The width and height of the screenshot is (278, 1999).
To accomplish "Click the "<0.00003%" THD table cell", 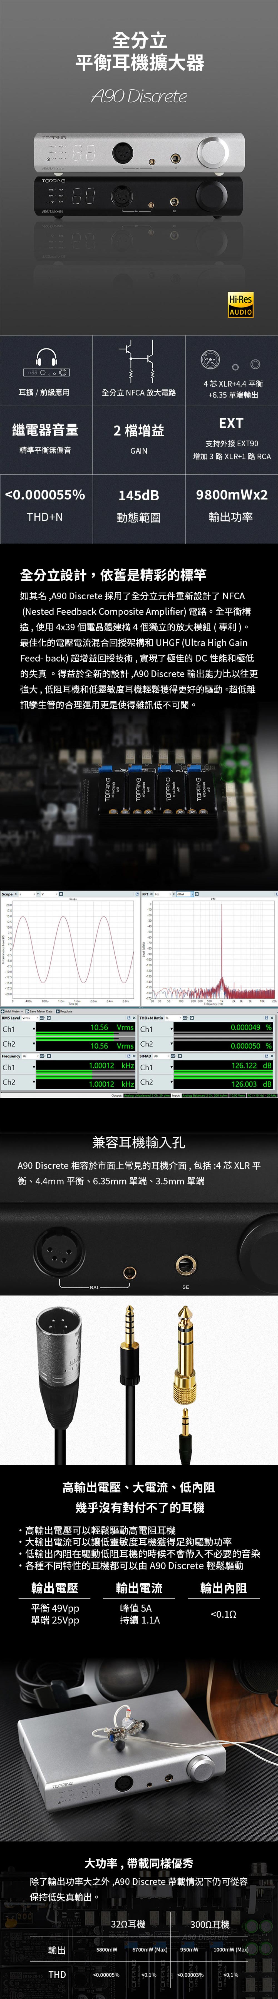I will [x=190, y=1974].
